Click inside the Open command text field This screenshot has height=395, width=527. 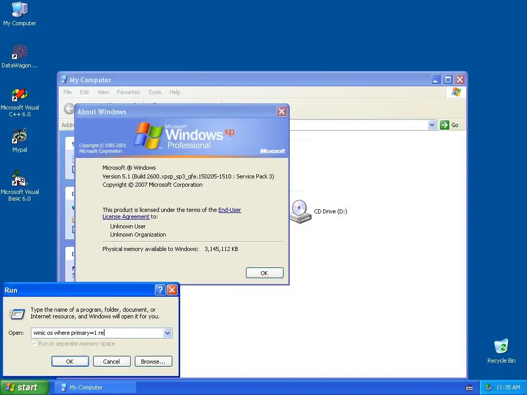pyautogui.click(x=97, y=333)
